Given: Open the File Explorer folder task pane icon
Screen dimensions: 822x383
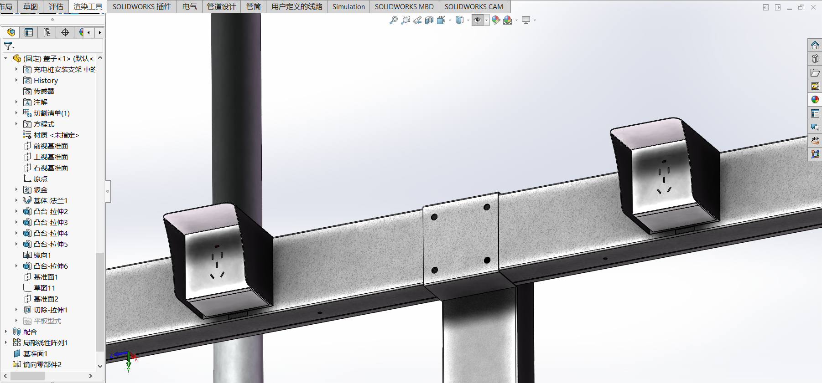Looking at the screenshot, I should pos(815,73).
